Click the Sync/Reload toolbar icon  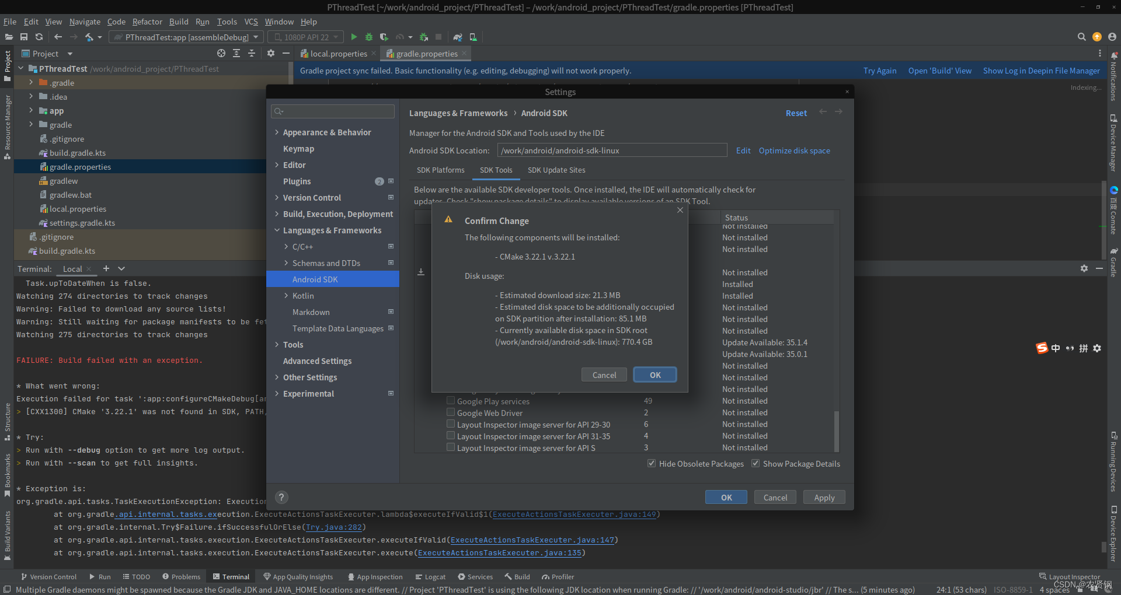pyautogui.click(x=39, y=37)
